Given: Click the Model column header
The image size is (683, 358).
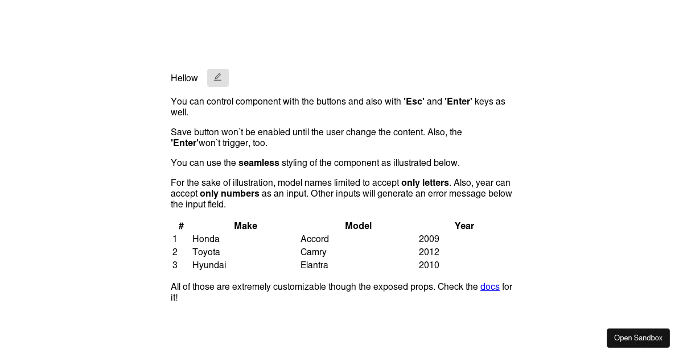Looking at the screenshot, I should 358,226.
